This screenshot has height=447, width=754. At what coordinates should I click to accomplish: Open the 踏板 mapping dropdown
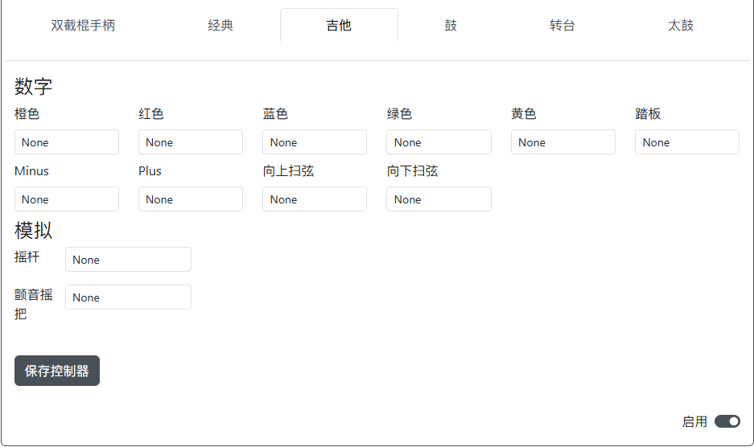[687, 141]
